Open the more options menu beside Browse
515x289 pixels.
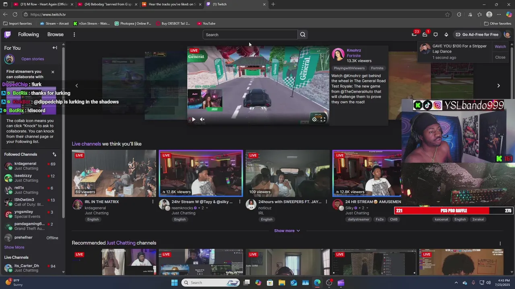[x=74, y=35]
